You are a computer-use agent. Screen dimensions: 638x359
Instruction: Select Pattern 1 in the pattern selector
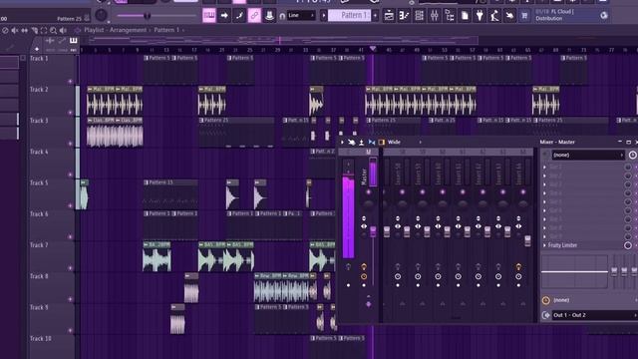coord(350,16)
